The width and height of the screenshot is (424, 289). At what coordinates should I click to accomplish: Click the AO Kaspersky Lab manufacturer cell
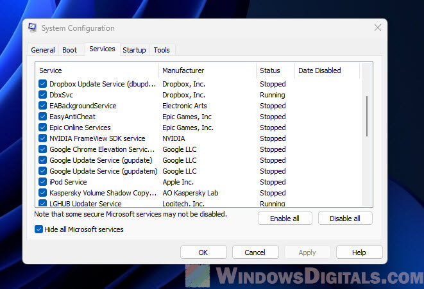click(190, 193)
